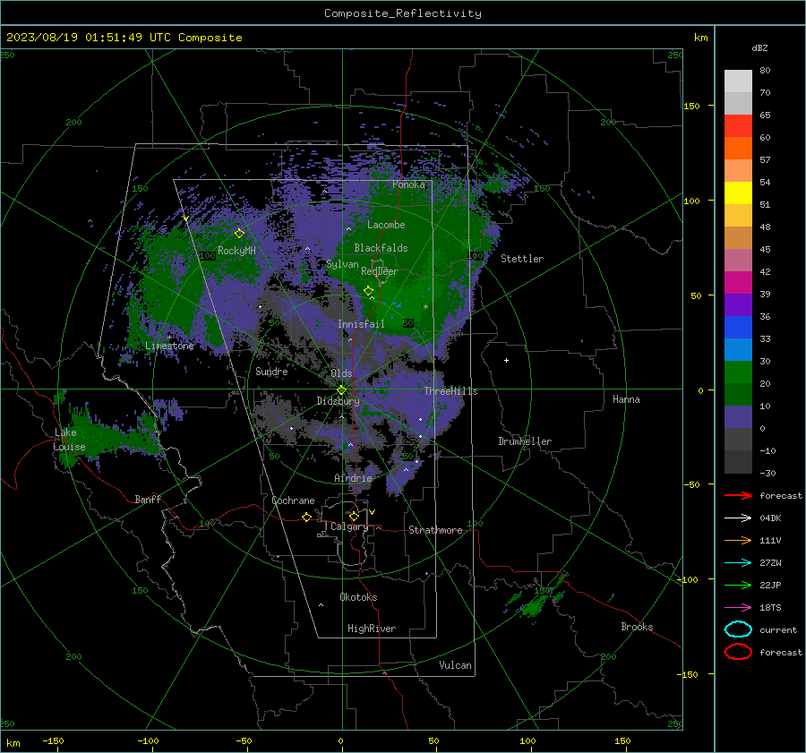Click the Innisfail city label
806x753 pixels.
click(361, 324)
